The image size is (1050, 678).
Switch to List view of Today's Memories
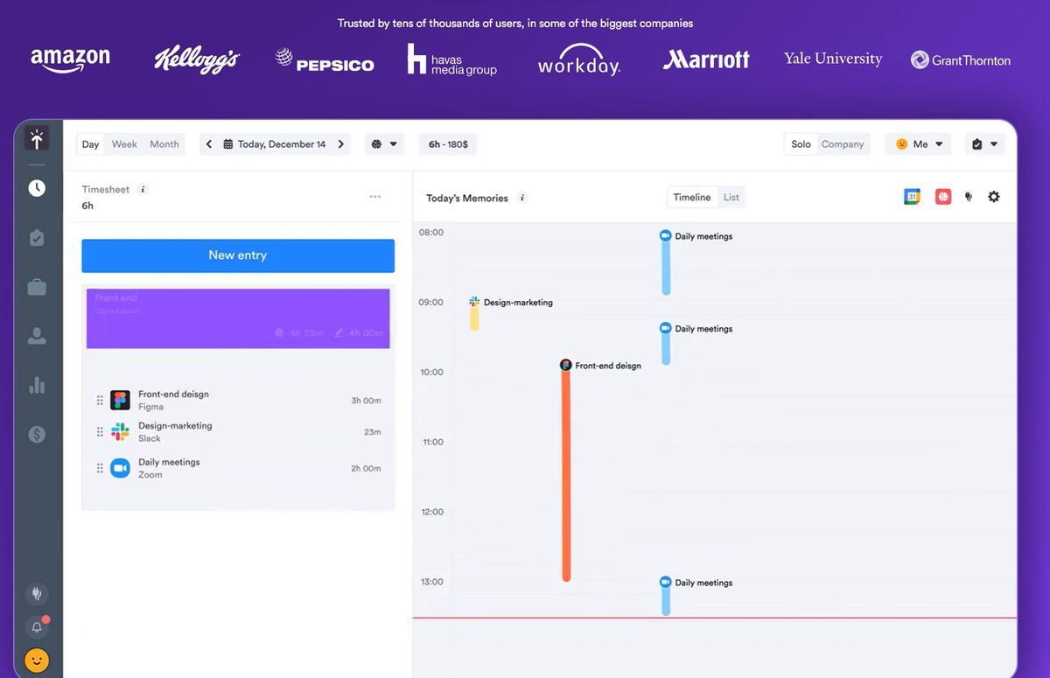coord(731,197)
